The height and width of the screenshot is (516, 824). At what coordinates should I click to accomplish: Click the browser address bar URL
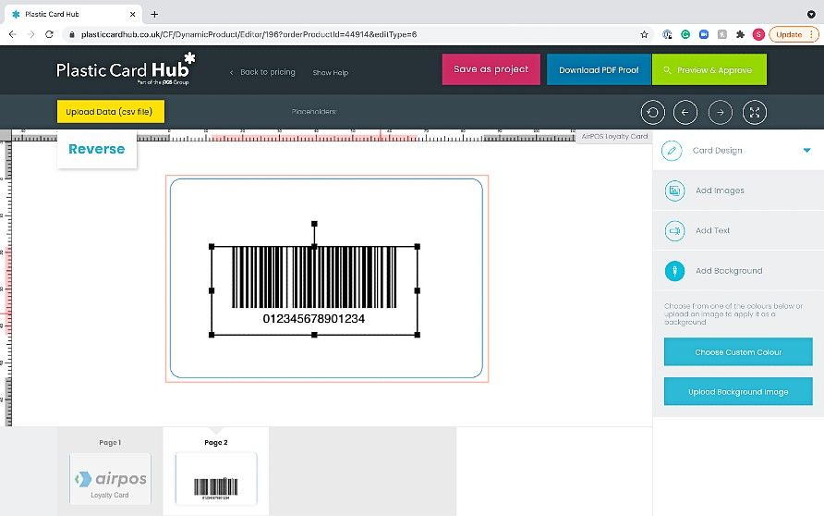point(248,35)
